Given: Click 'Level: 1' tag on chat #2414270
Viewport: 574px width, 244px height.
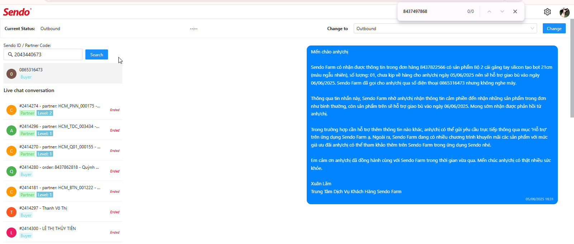Looking at the screenshot, I should pyautogui.click(x=45, y=154).
